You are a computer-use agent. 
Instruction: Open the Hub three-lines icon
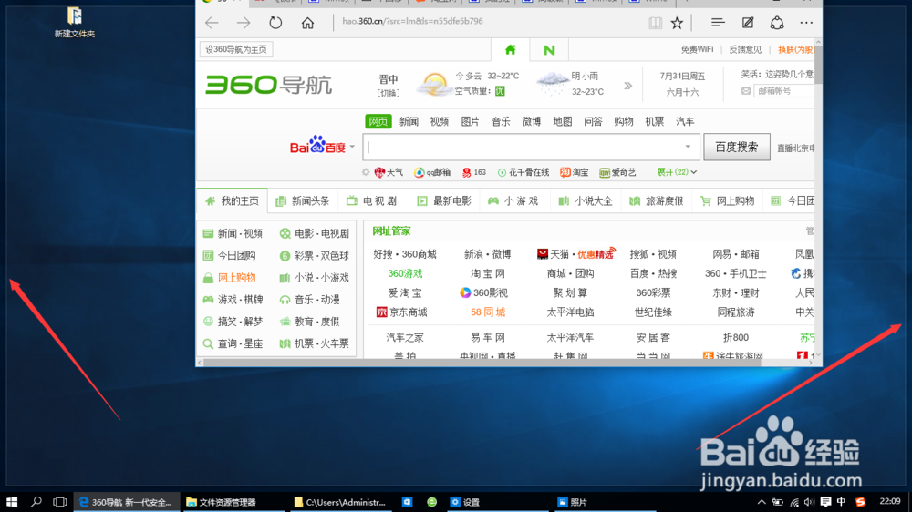[718, 23]
